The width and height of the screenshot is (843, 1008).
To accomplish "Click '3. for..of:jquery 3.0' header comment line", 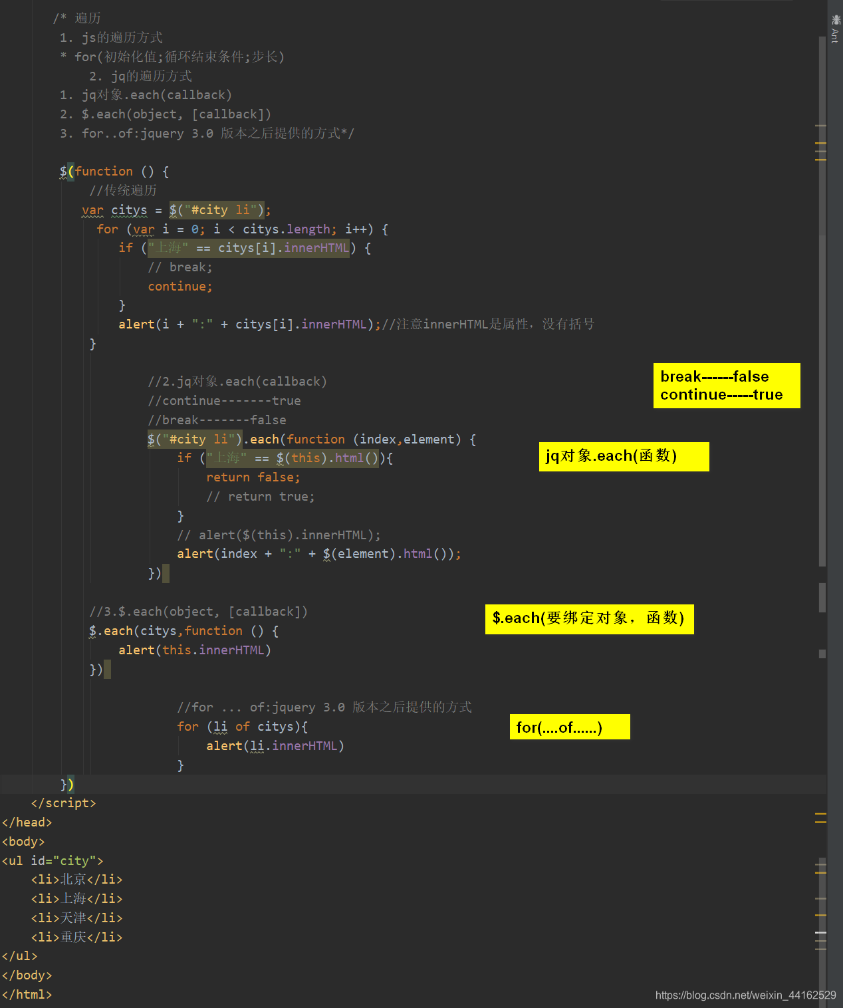I will pos(207,134).
